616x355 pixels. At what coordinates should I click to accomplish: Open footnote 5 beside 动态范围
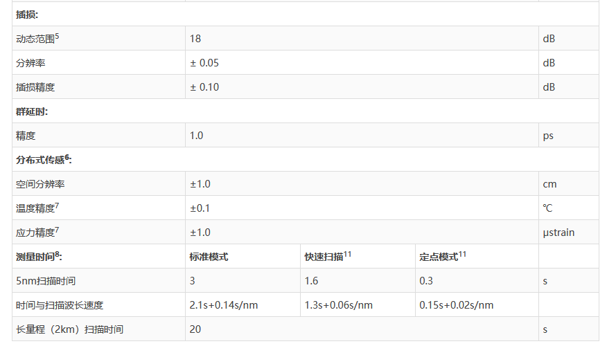58,36
